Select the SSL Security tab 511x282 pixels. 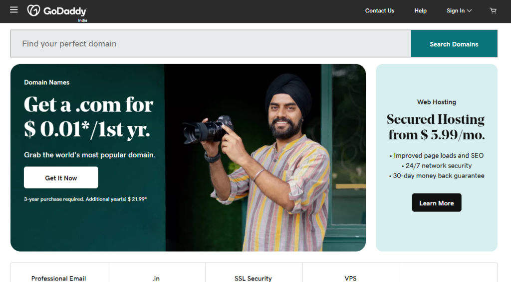pyautogui.click(x=253, y=278)
